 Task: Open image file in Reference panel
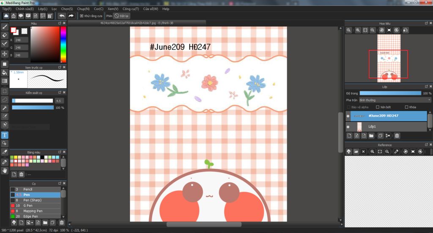[x=356, y=151]
